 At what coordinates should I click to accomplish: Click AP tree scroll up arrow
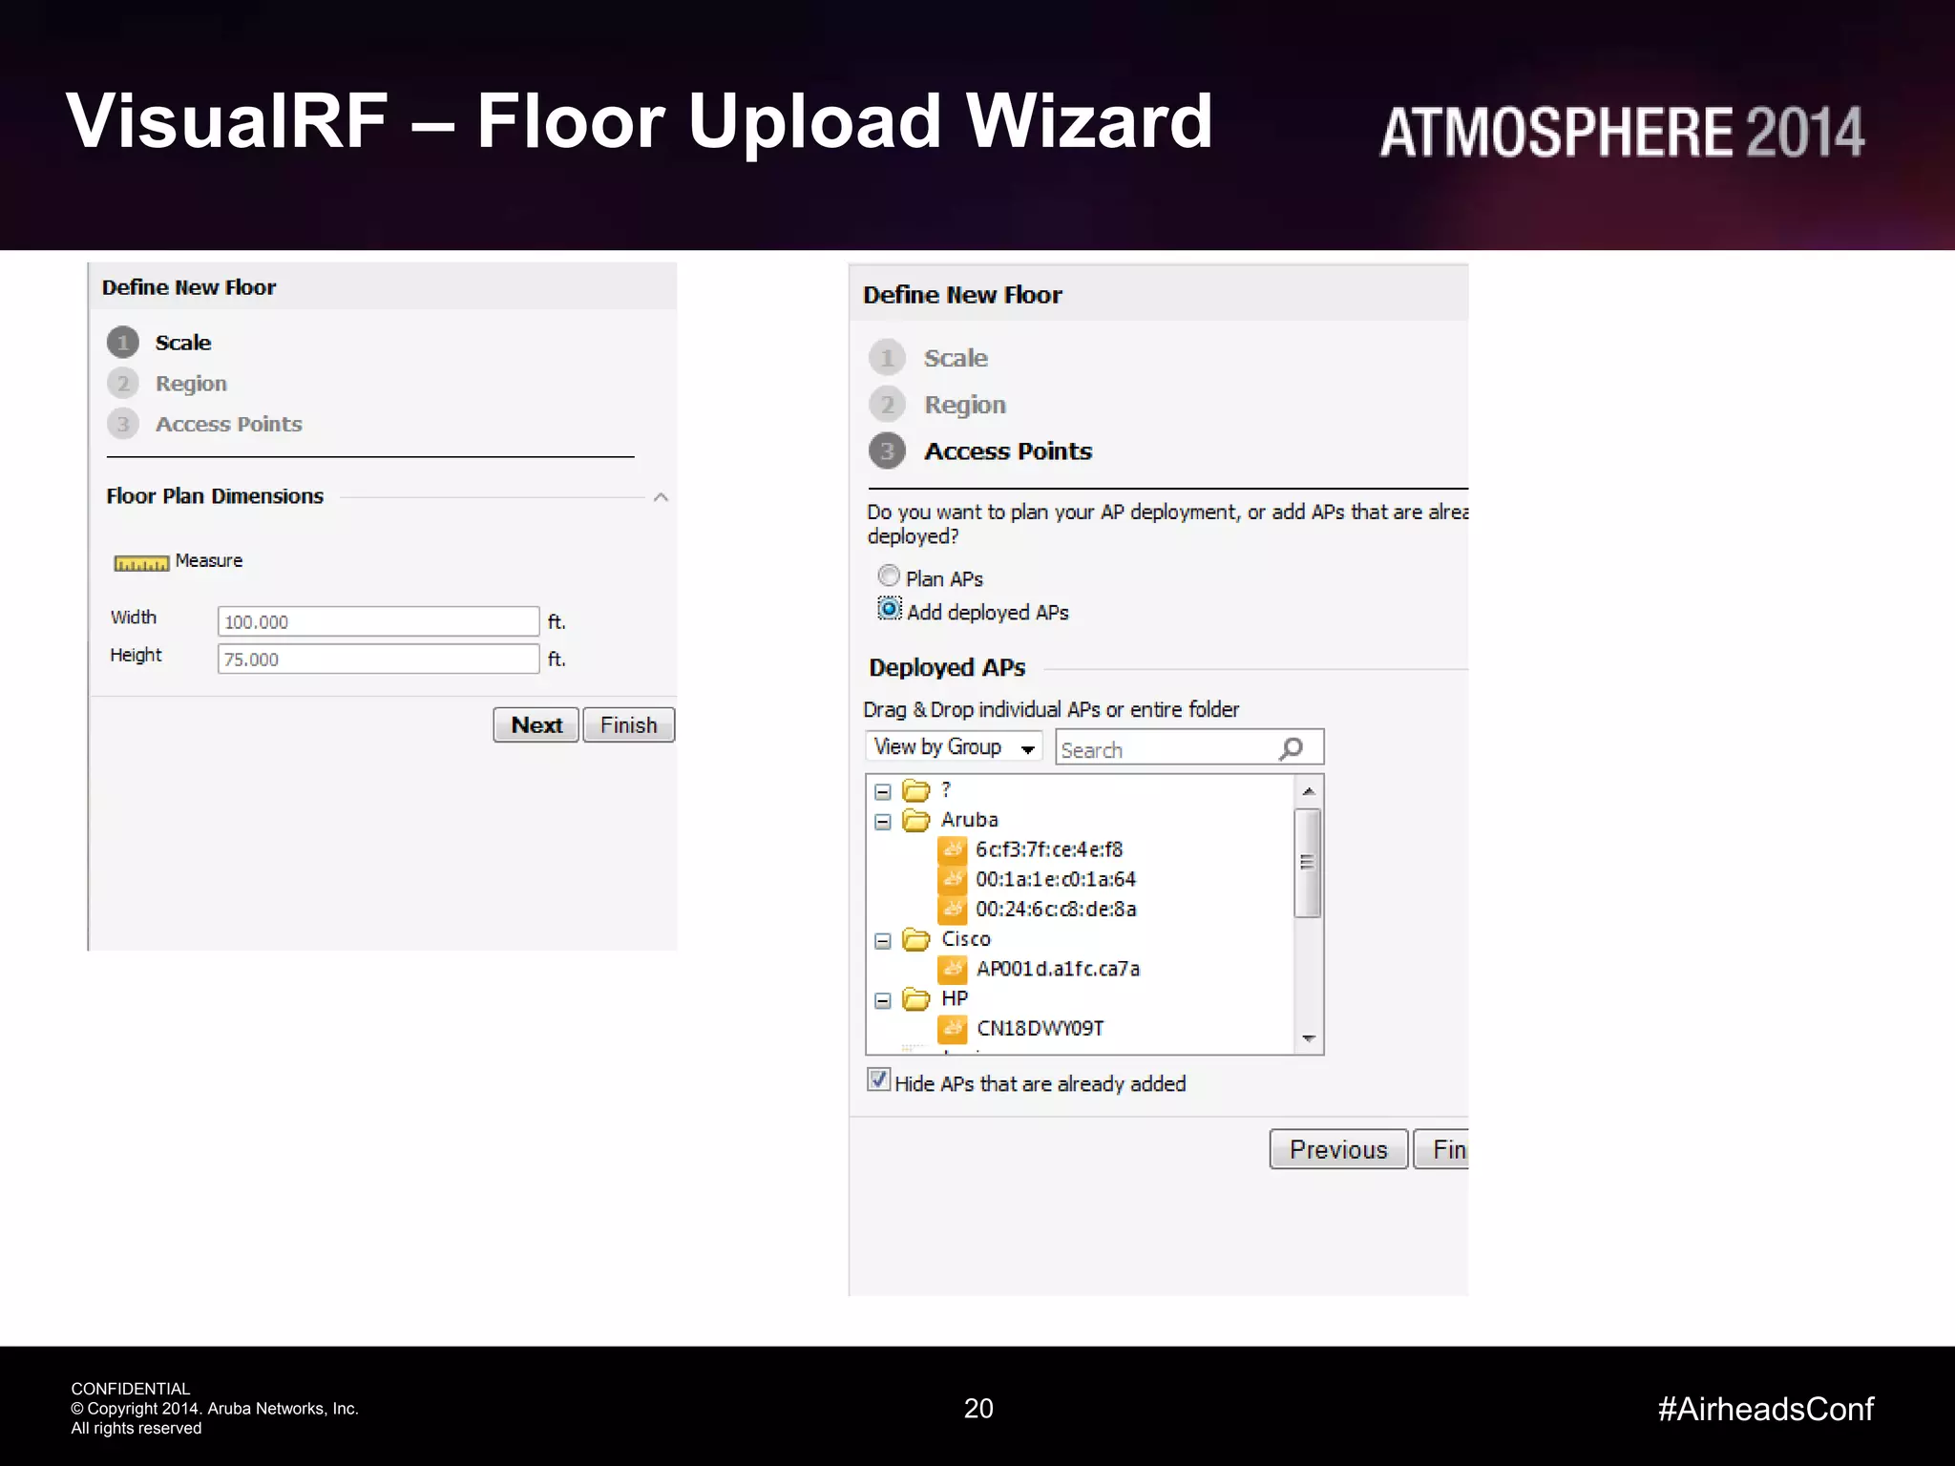(1309, 791)
